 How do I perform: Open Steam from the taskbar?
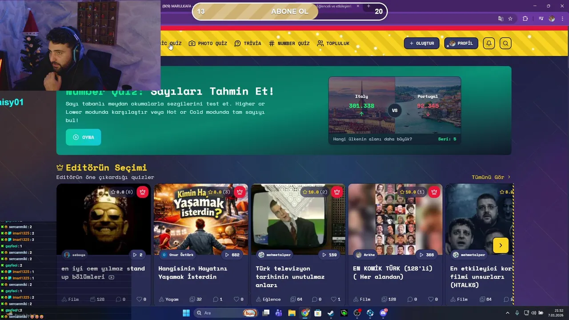(x=331, y=313)
